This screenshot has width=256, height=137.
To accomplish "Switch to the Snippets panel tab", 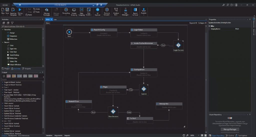I will click(x=26, y=69).
